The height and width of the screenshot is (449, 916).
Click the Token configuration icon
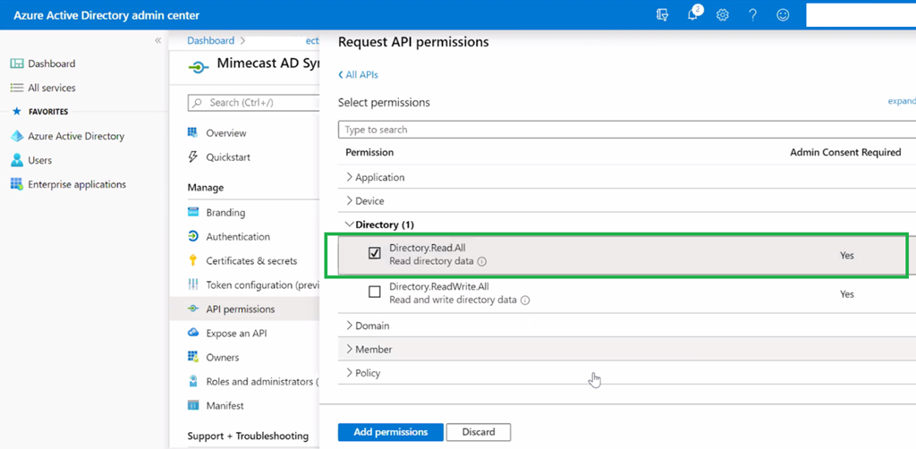pos(193,285)
